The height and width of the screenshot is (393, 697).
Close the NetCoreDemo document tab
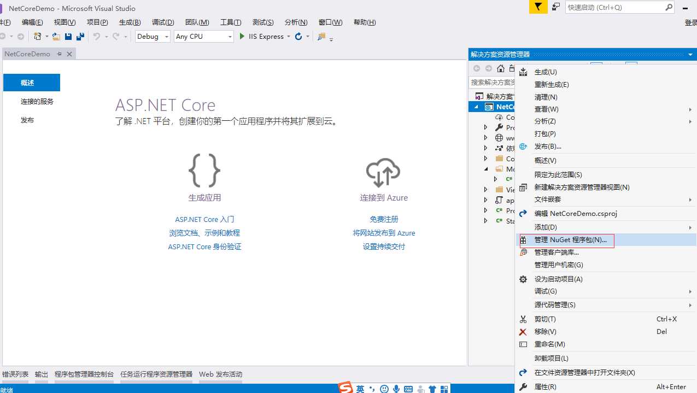pos(69,54)
